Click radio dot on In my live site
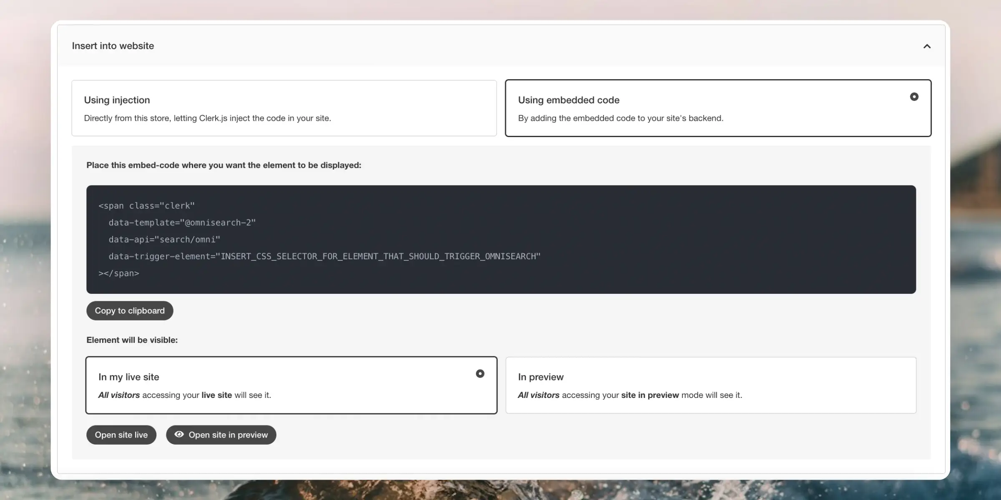 point(480,374)
